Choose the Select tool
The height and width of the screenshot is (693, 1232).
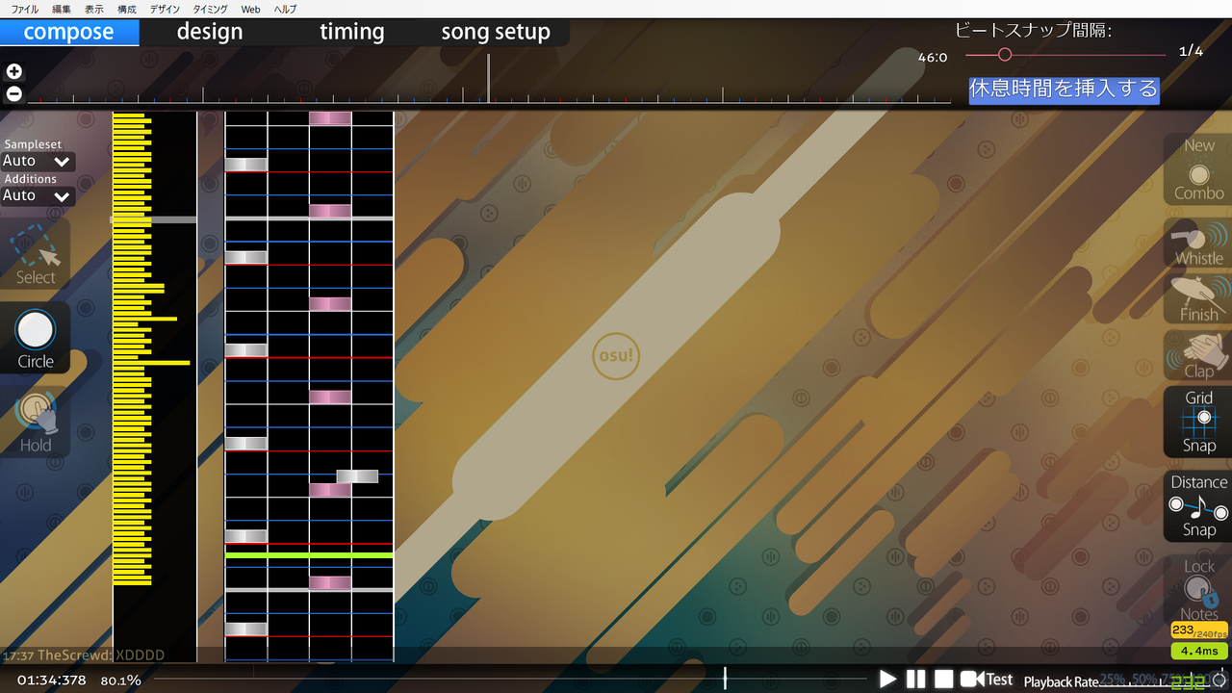36,255
